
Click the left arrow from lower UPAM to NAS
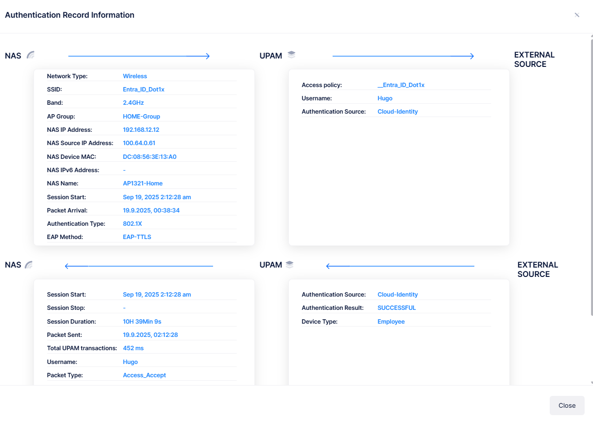tap(139, 266)
